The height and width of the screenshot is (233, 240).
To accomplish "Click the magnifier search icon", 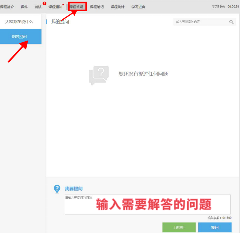I will click(x=231, y=22).
